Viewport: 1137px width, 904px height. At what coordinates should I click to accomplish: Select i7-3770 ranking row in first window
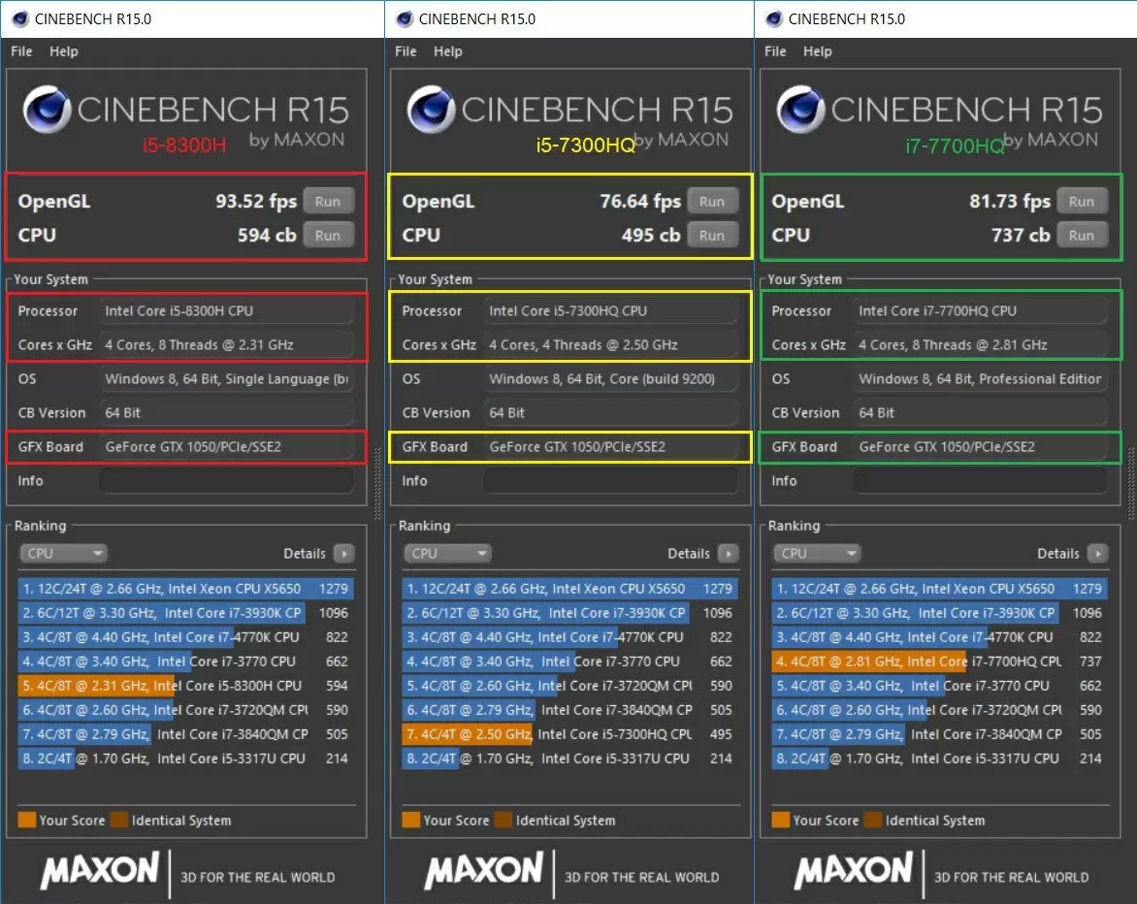pyautogui.click(x=185, y=662)
